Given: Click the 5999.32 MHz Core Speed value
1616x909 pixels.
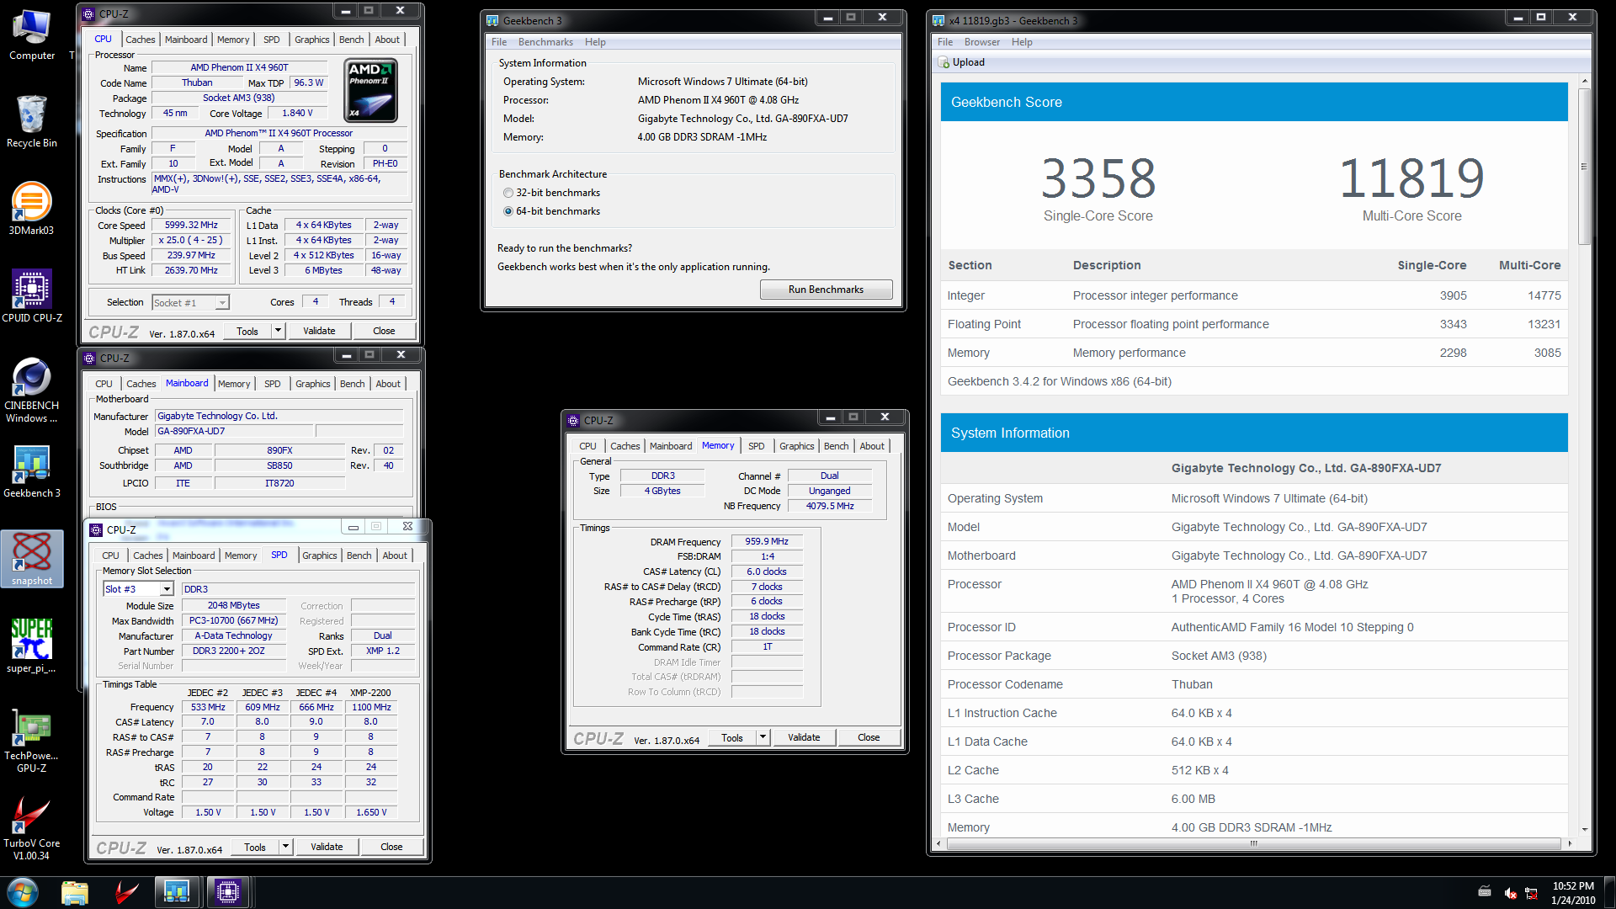Looking at the screenshot, I should pos(191,226).
